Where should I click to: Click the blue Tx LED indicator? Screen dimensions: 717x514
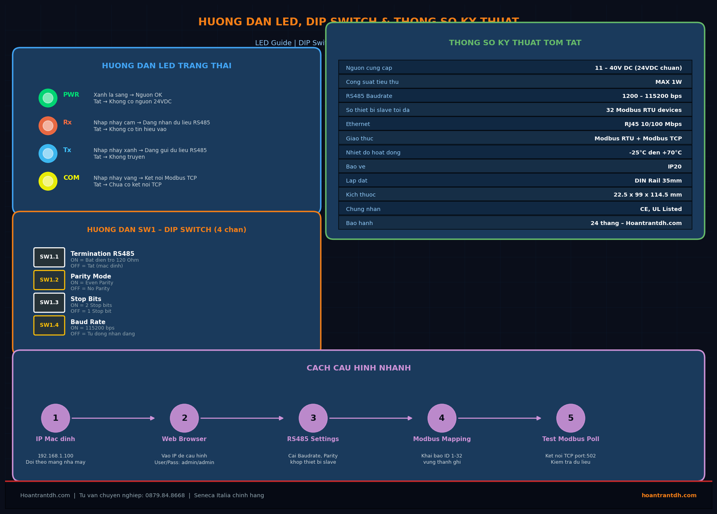click(48, 153)
